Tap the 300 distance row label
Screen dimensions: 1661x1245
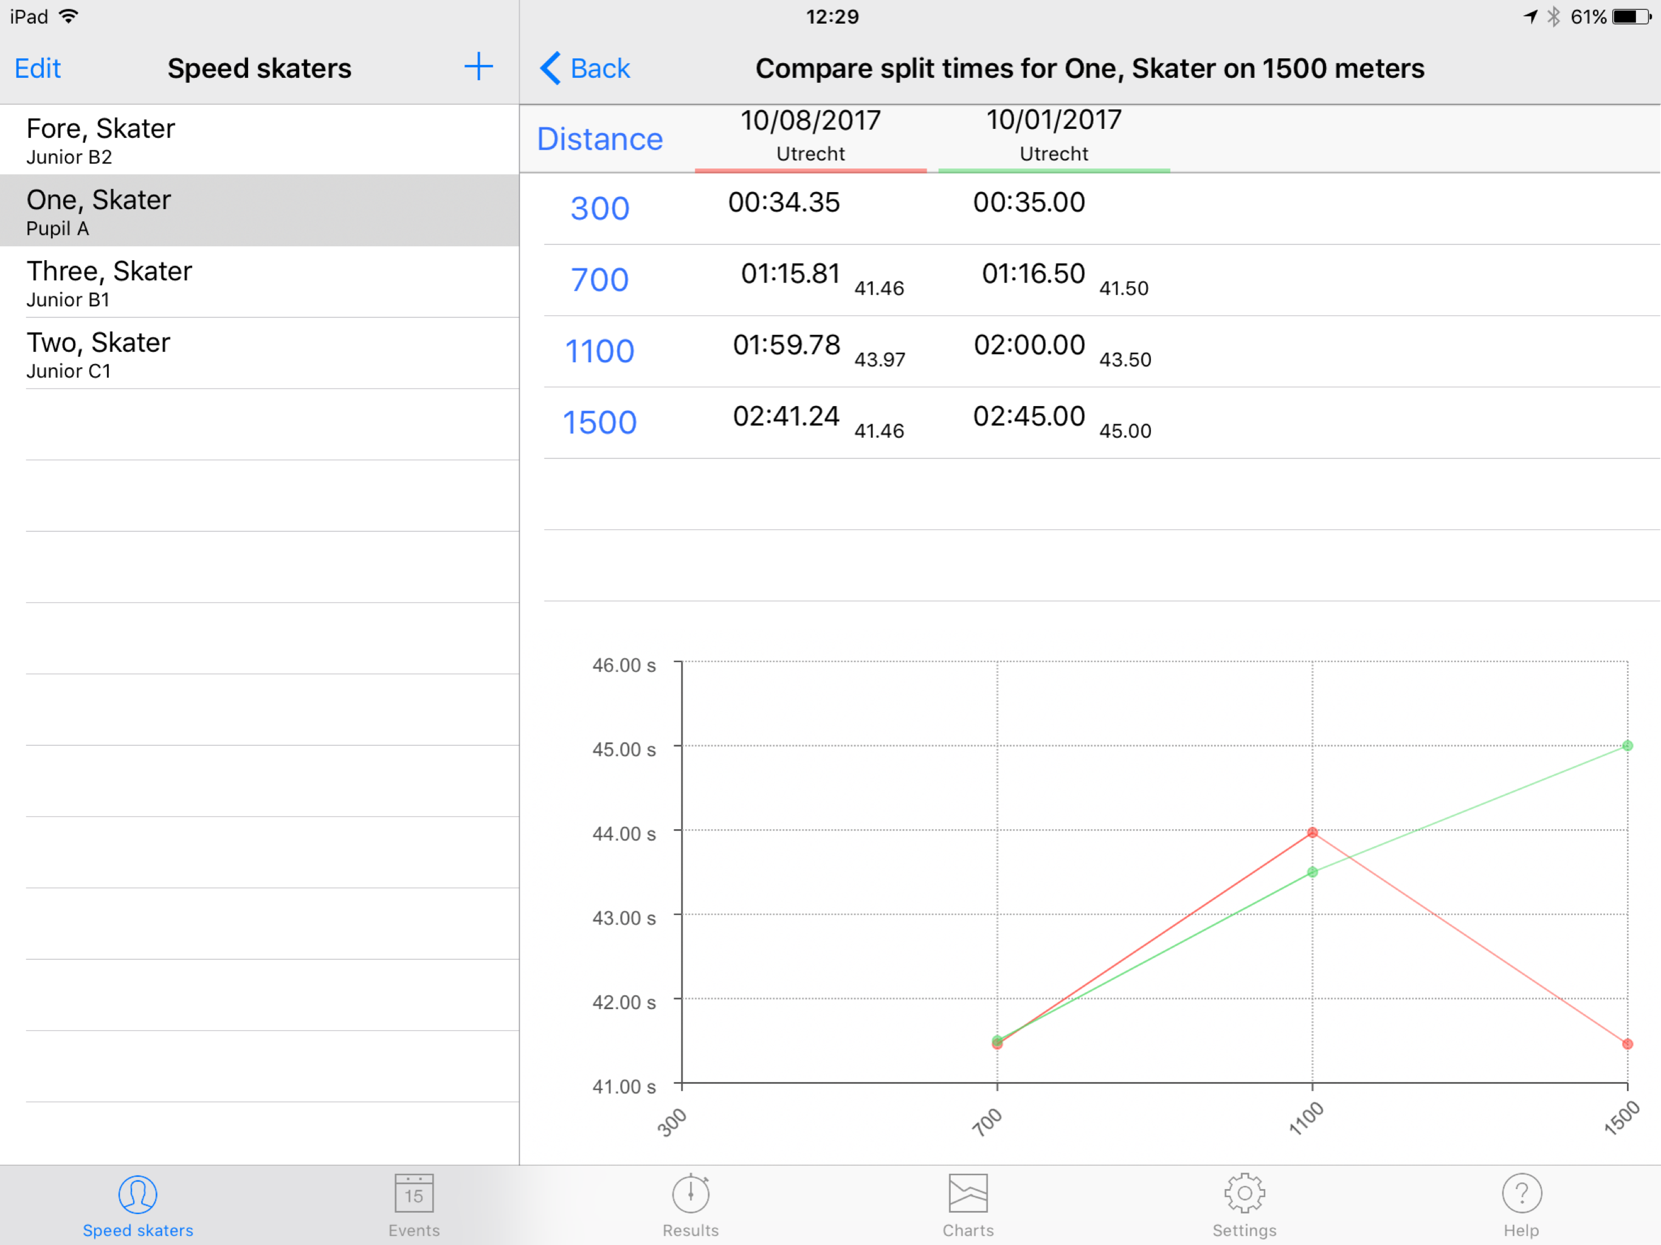pos(599,208)
